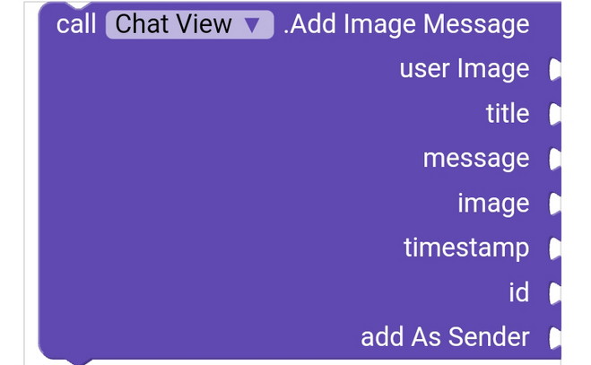This screenshot has height=365, width=591.
Task: Click the 'user Image' parameter label
Action: 464,69
